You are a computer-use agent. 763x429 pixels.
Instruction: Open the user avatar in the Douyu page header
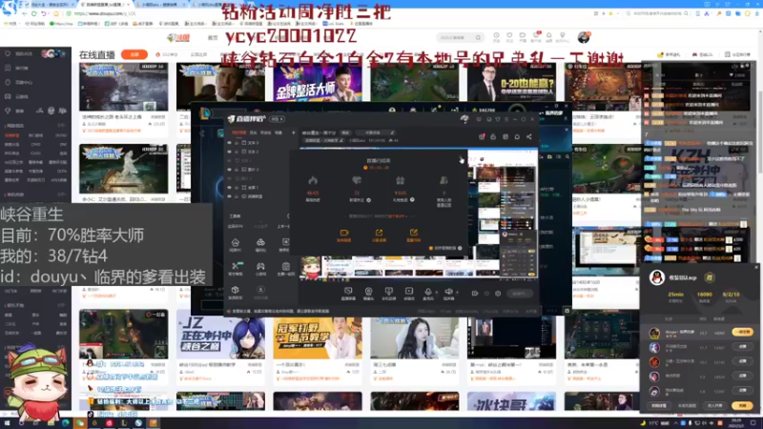584,37
